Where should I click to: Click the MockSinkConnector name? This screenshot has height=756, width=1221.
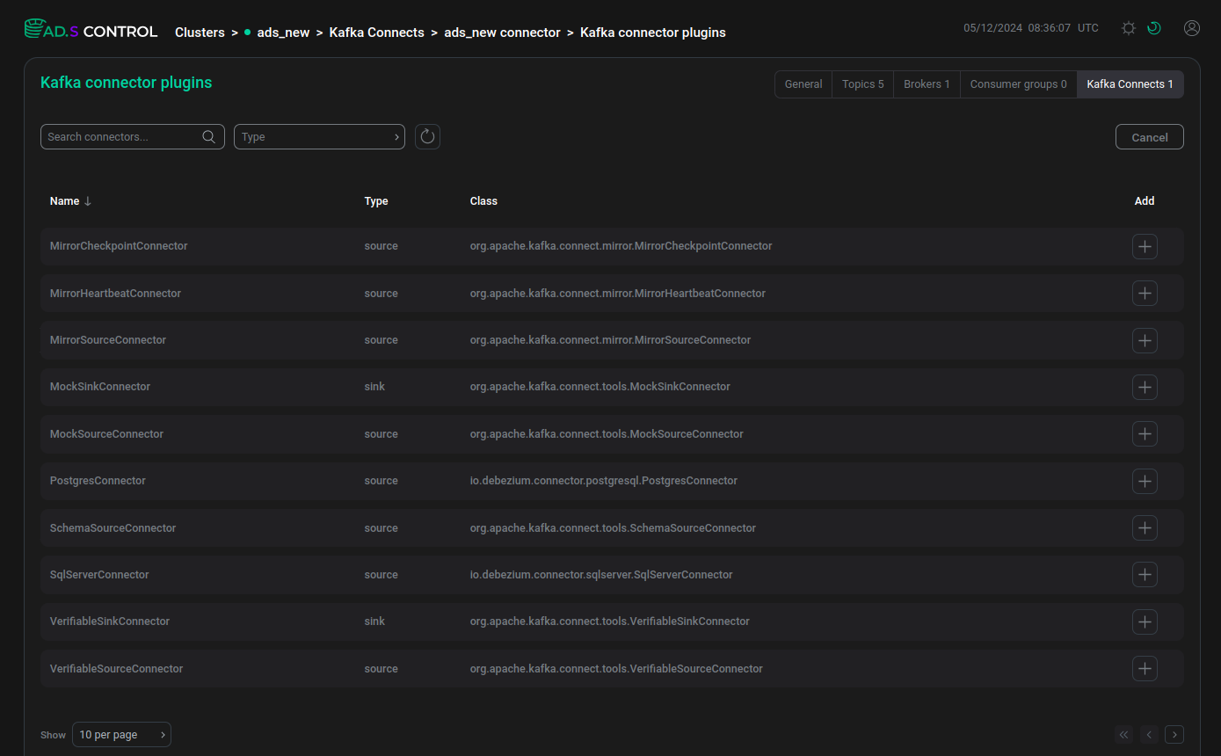100,387
